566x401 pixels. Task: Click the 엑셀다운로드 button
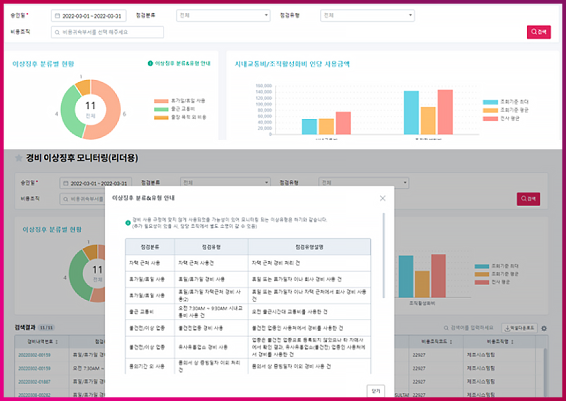pos(519,328)
